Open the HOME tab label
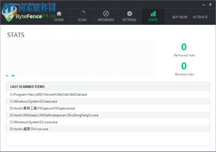216x152 pixels. [59, 20]
